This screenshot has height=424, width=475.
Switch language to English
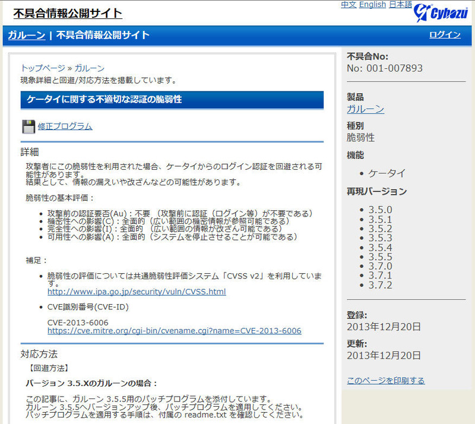(x=372, y=5)
